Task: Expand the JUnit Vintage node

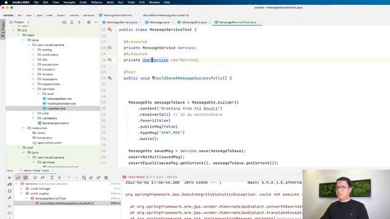Action: (x=21, y=189)
